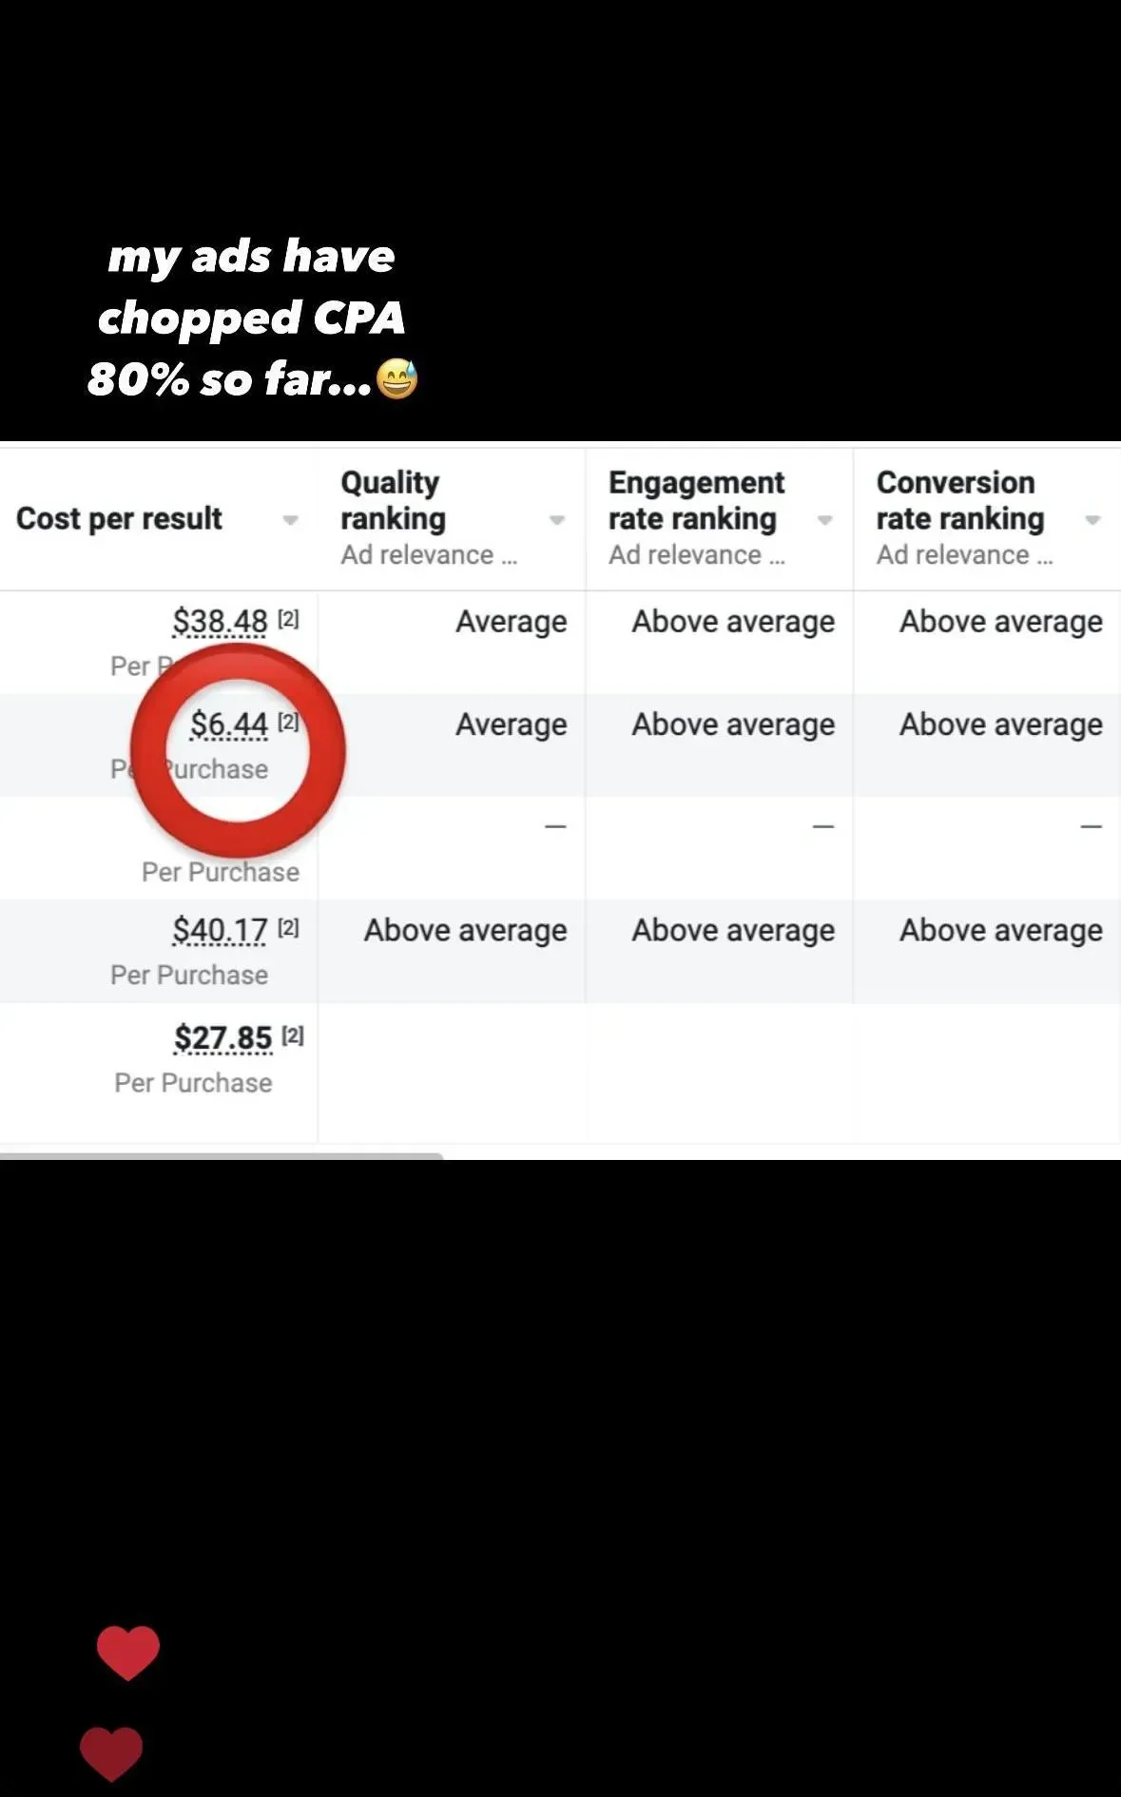
Task: Click the horizontal scrollbar under table
Action: click(222, 1156)
